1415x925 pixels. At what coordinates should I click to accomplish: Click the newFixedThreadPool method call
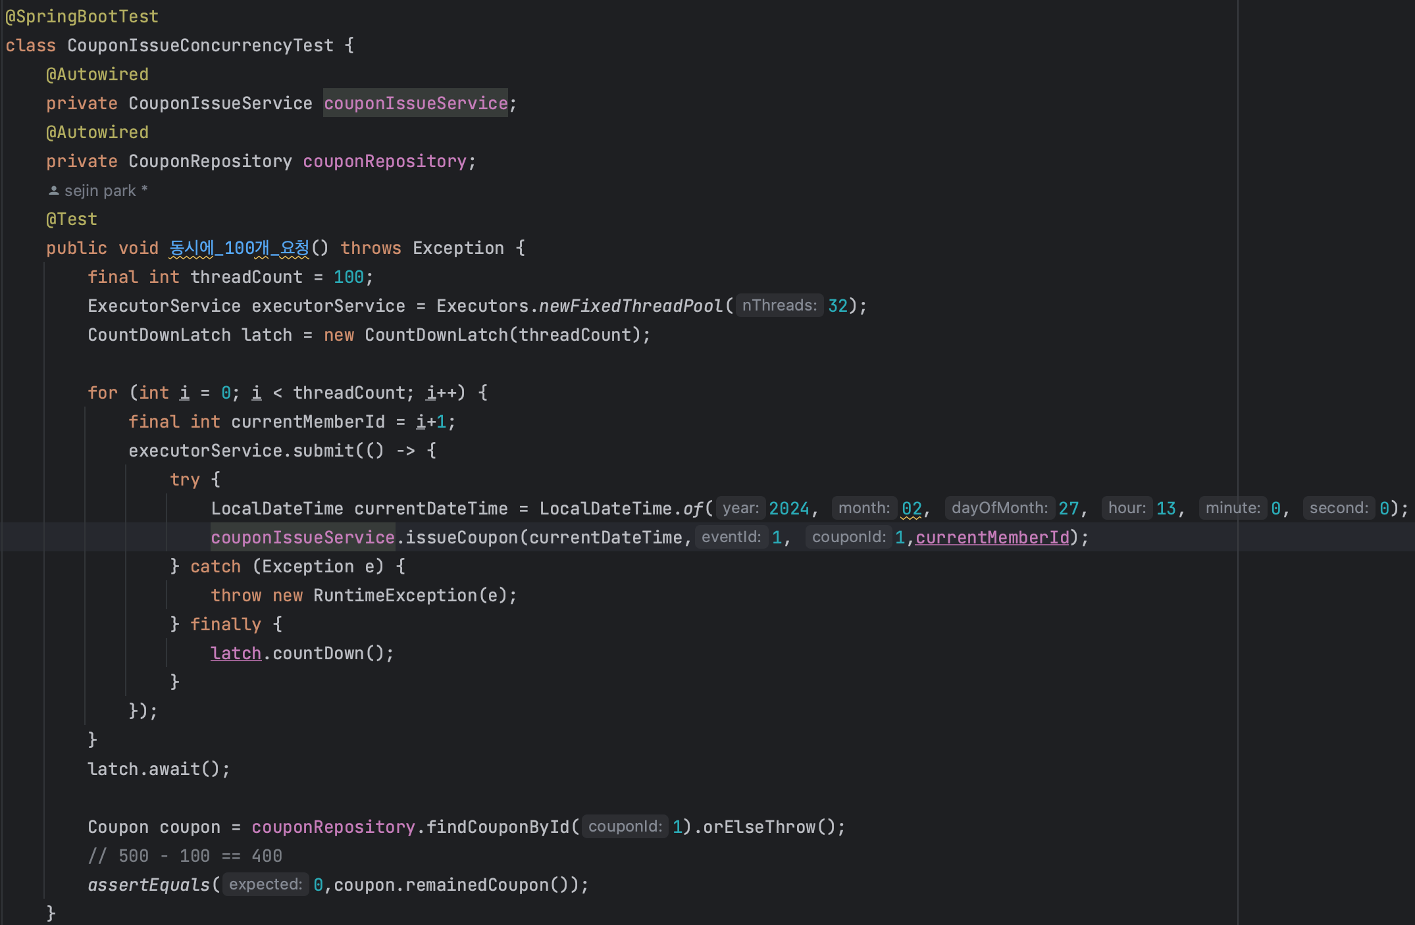630,306
